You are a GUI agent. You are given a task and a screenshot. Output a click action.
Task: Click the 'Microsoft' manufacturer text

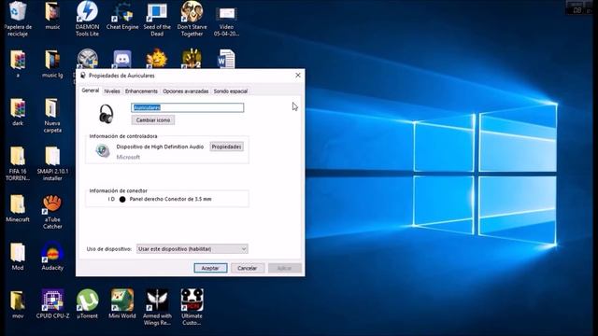(x=128, y=157)
